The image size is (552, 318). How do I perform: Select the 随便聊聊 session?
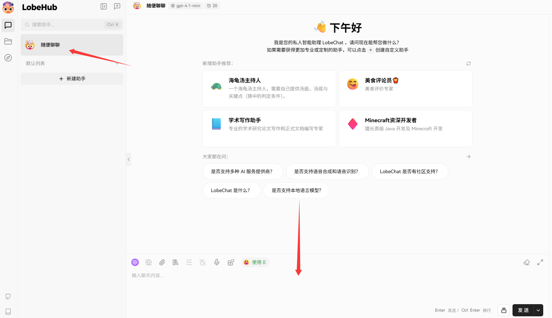pyautogui.click(x=72, y=45)
